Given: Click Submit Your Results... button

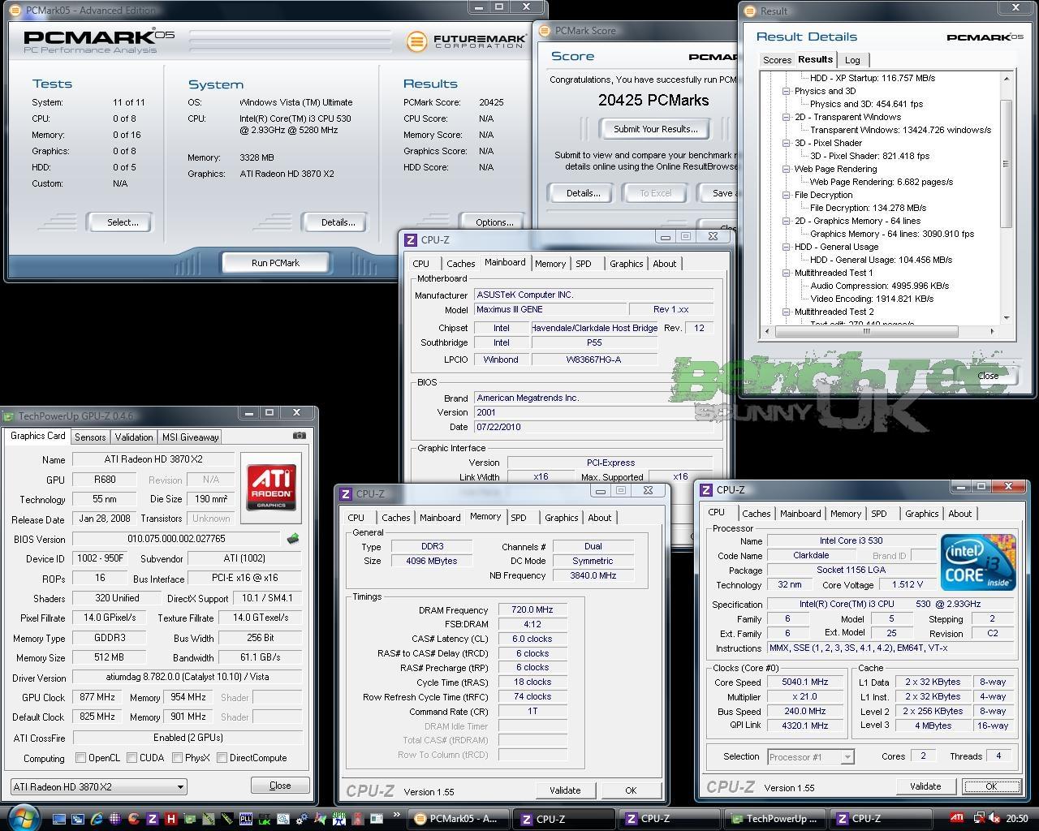Looking at the screenshot, I should 655,129.
